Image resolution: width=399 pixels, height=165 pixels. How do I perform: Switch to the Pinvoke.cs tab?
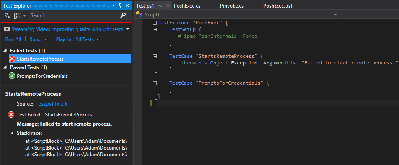[x=232, y=6]
